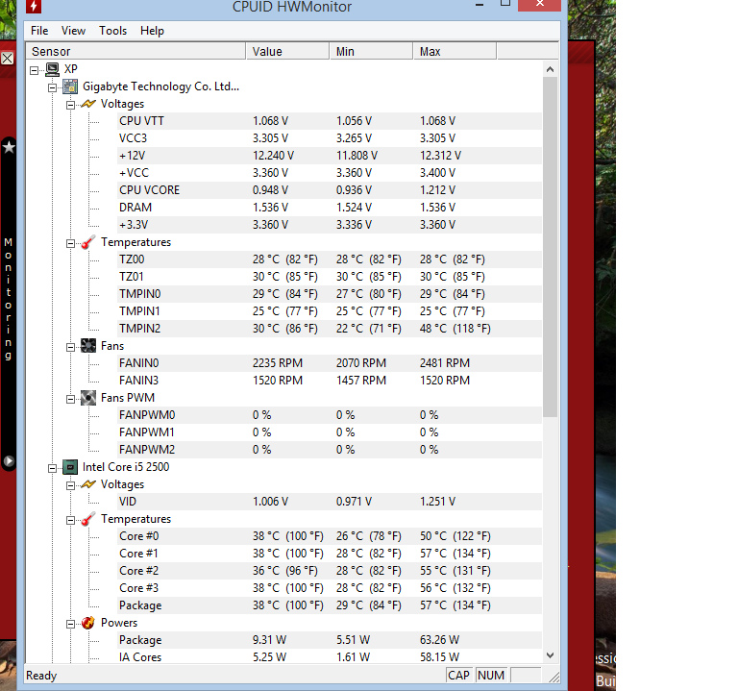Open the Help menu

pyautogui.click(x=152, y=31)
